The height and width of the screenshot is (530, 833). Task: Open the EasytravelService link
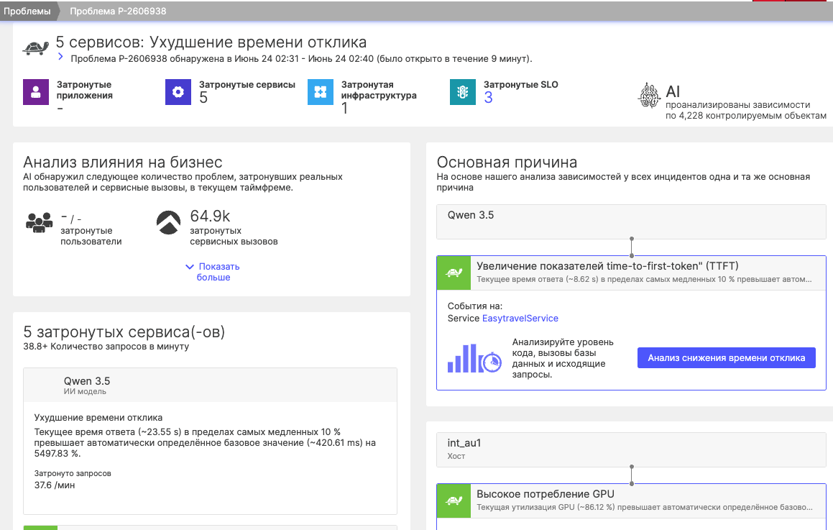pos(520,319)
